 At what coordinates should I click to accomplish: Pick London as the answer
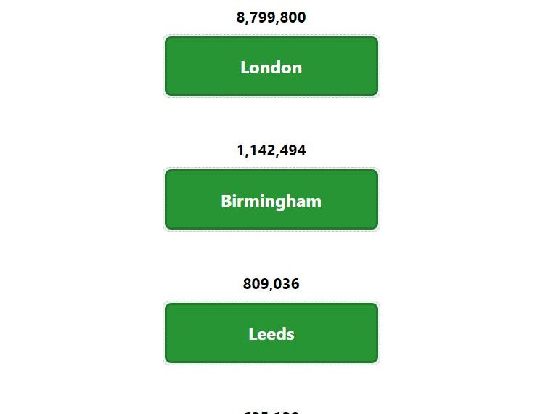(271, 66)
